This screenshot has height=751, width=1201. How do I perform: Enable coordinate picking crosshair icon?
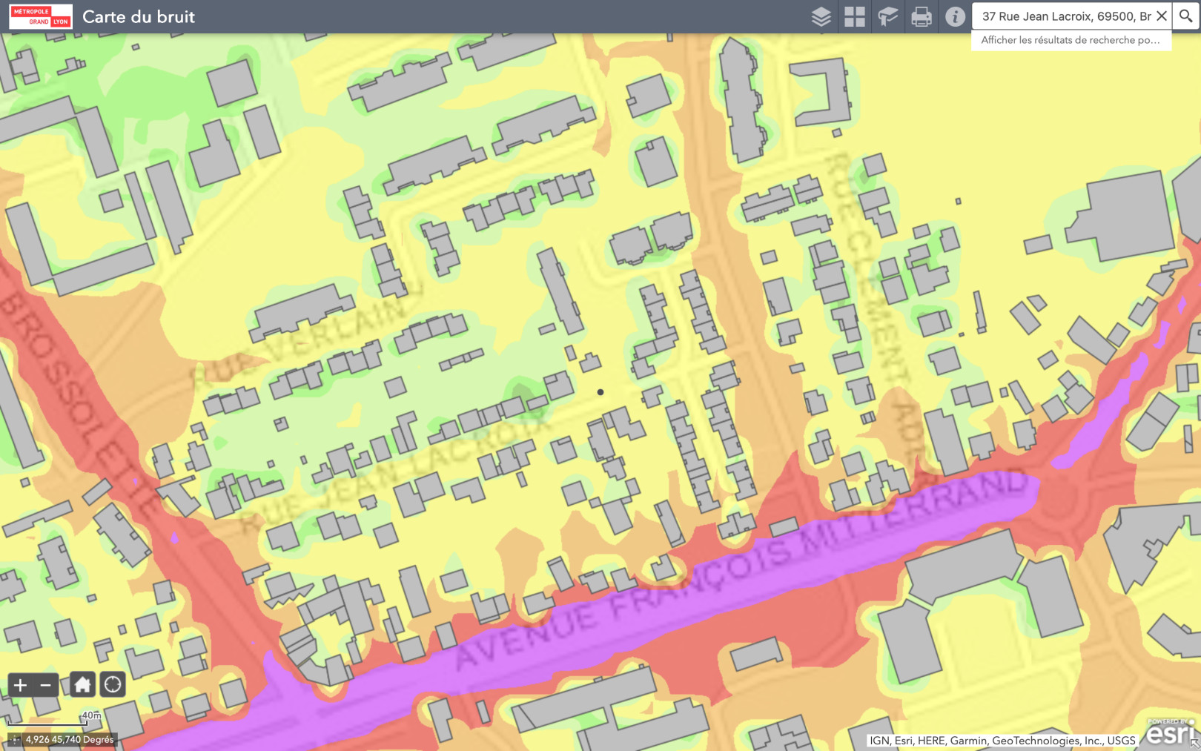pos(15,740)
